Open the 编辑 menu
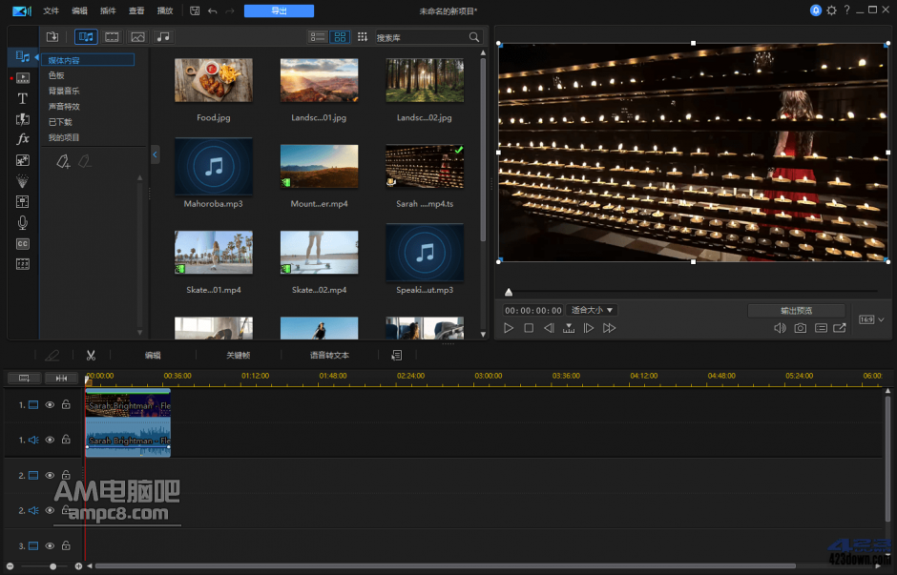Viewport: 897px width, 575px height. click(x=79, y=10)
